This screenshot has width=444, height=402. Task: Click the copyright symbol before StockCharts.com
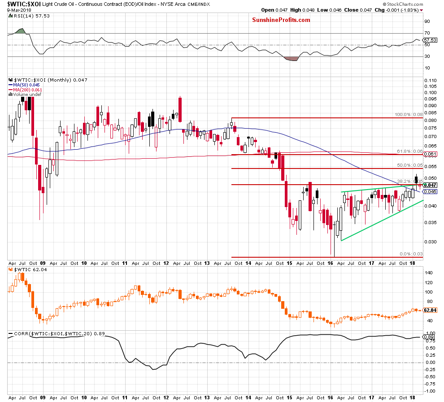(x=384, y=4)
